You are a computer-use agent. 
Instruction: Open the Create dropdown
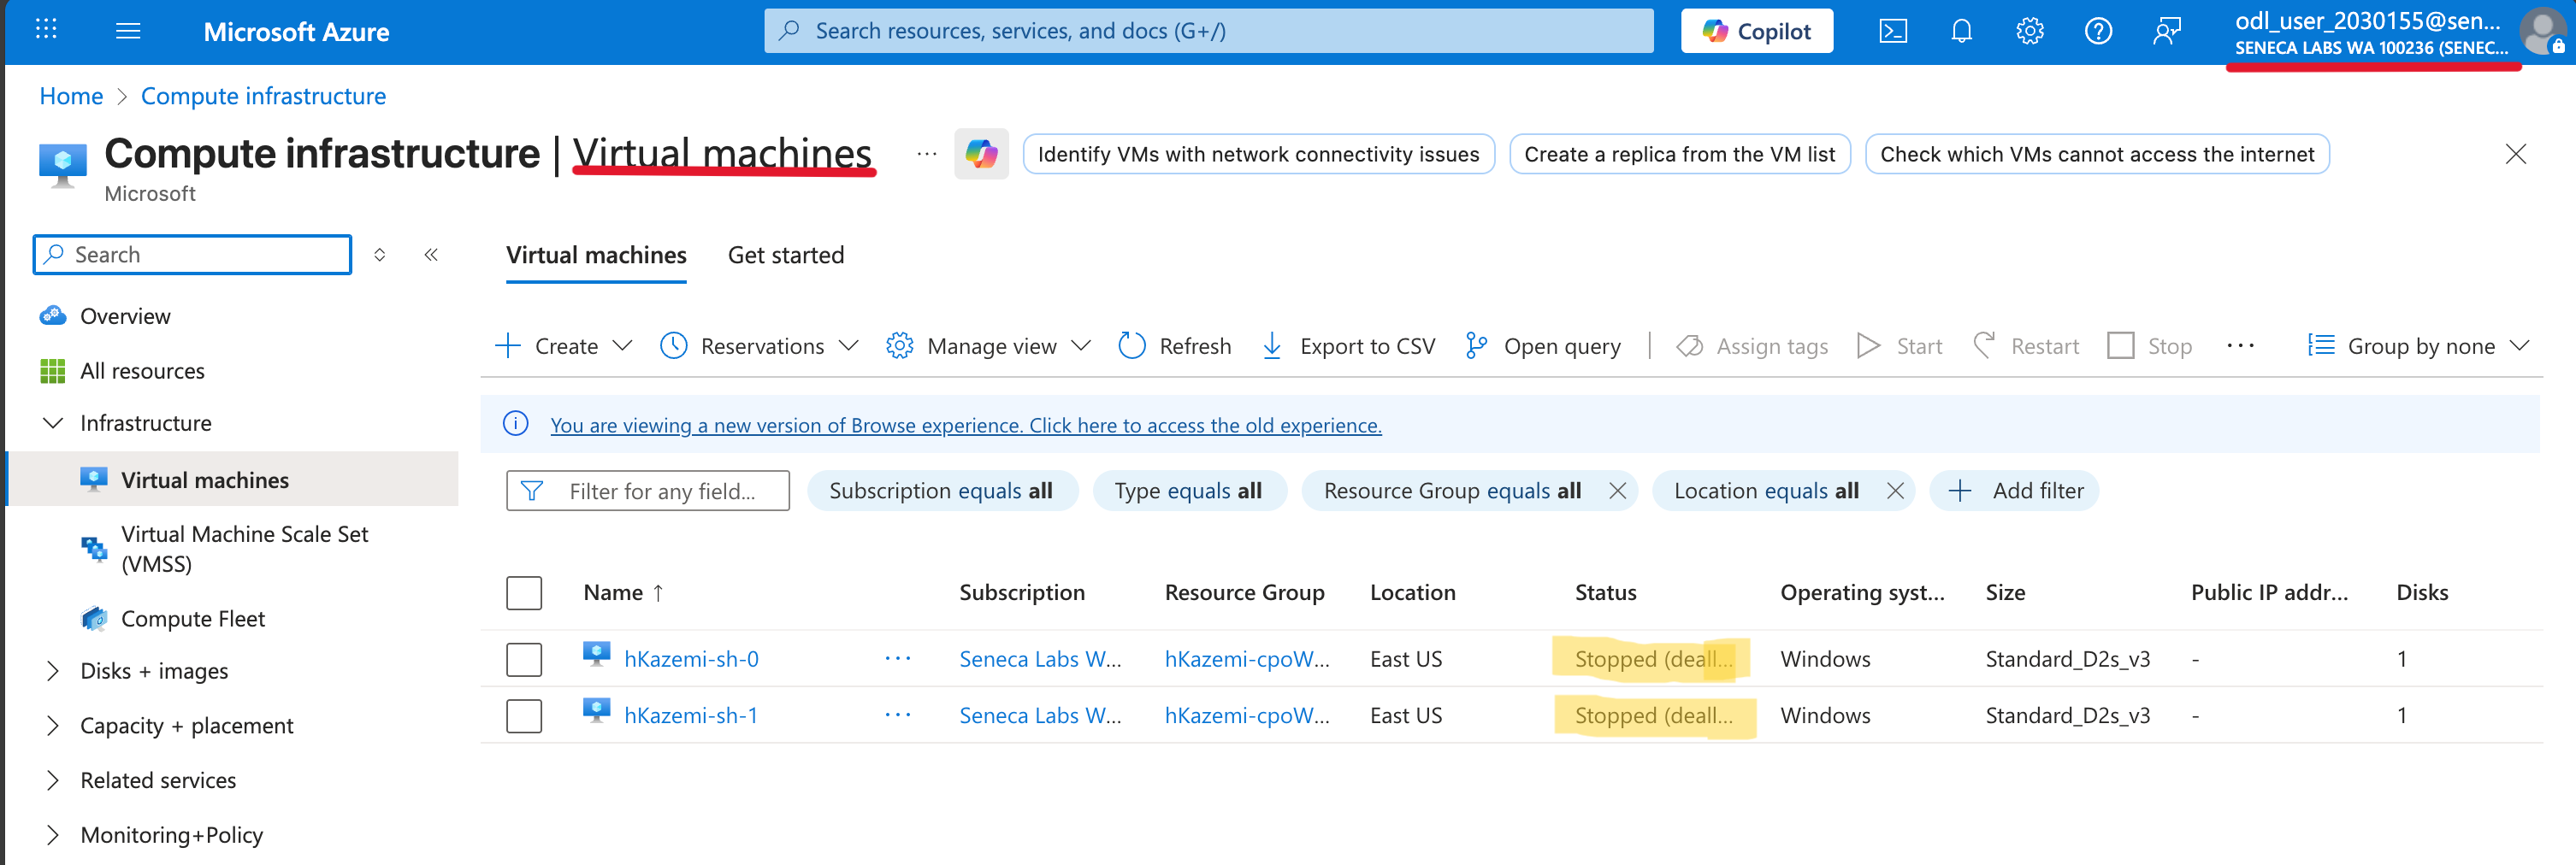point(564,345)
